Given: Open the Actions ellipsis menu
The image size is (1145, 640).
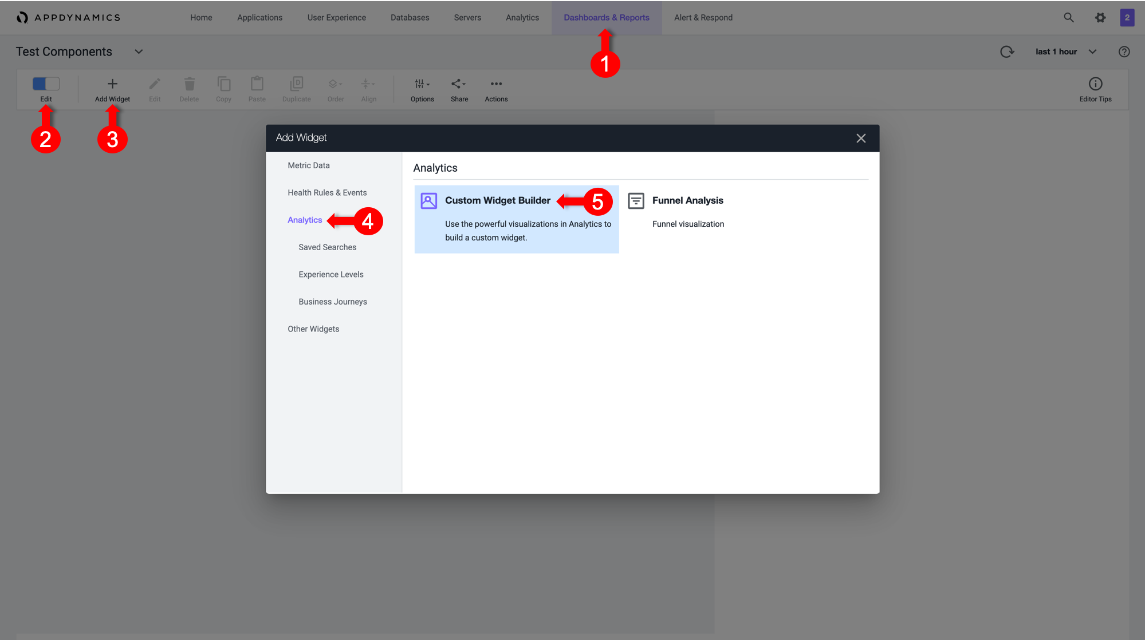Looking at the screenshot, I should coord(496,90).
